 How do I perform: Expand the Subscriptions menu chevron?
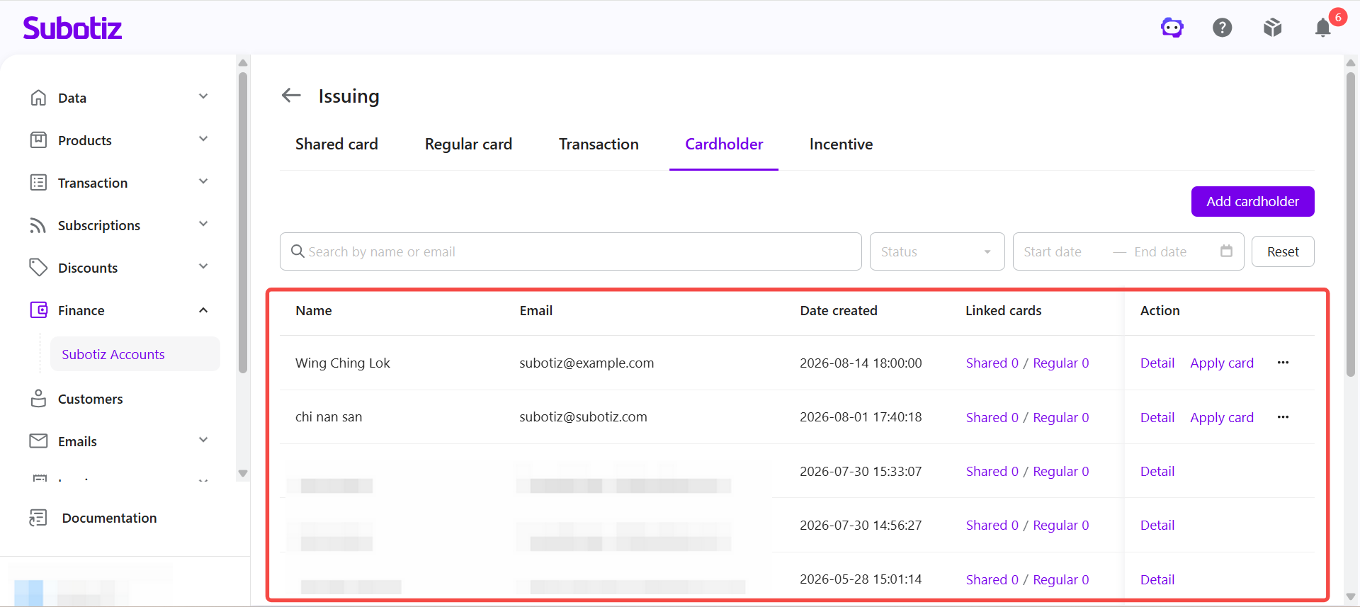pyautogui.click(x=203, y=224)
